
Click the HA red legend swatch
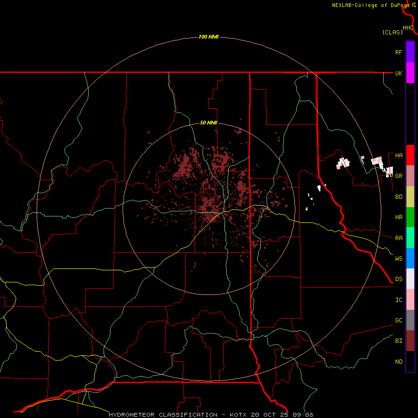point(410,155)
